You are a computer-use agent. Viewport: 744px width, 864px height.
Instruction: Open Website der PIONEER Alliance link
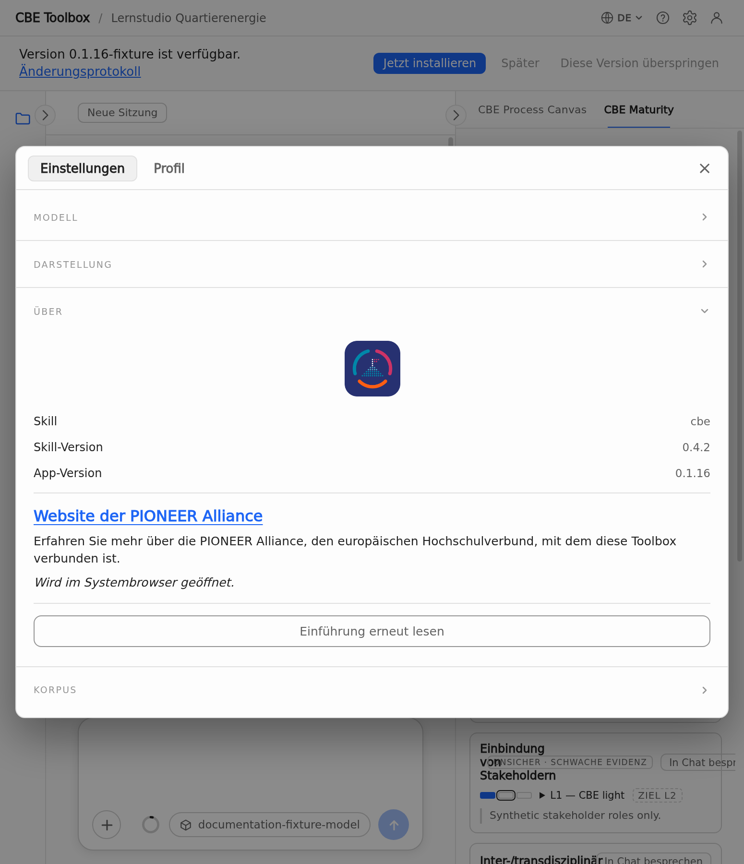(148, 516)
